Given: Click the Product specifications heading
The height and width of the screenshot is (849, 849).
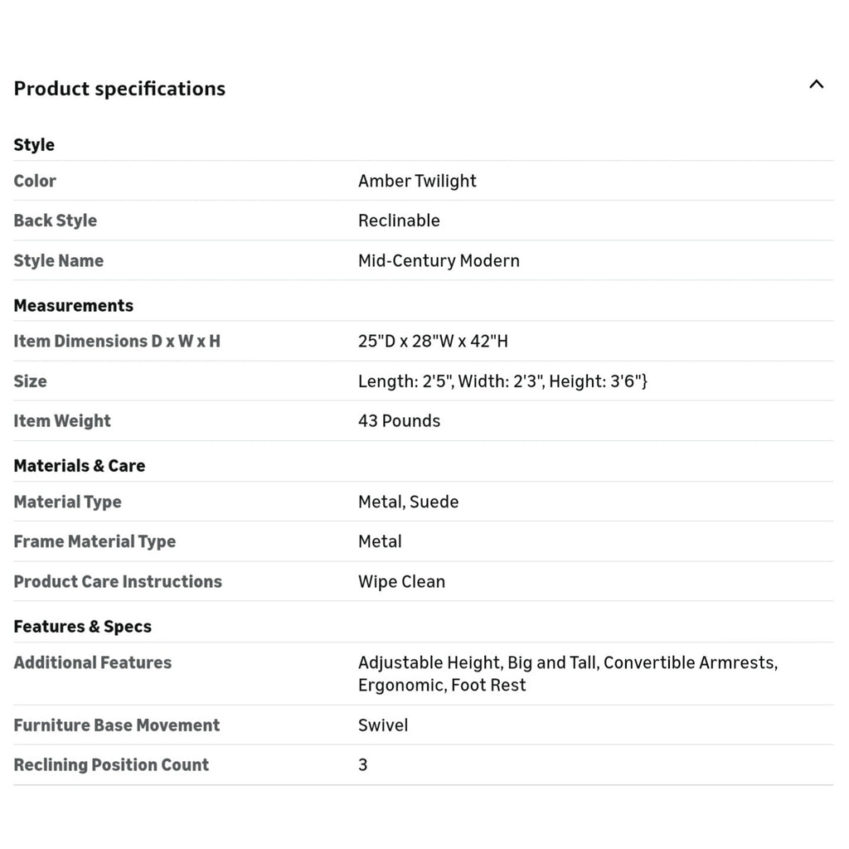Looking at the screenshot, I should click(119, 88).
